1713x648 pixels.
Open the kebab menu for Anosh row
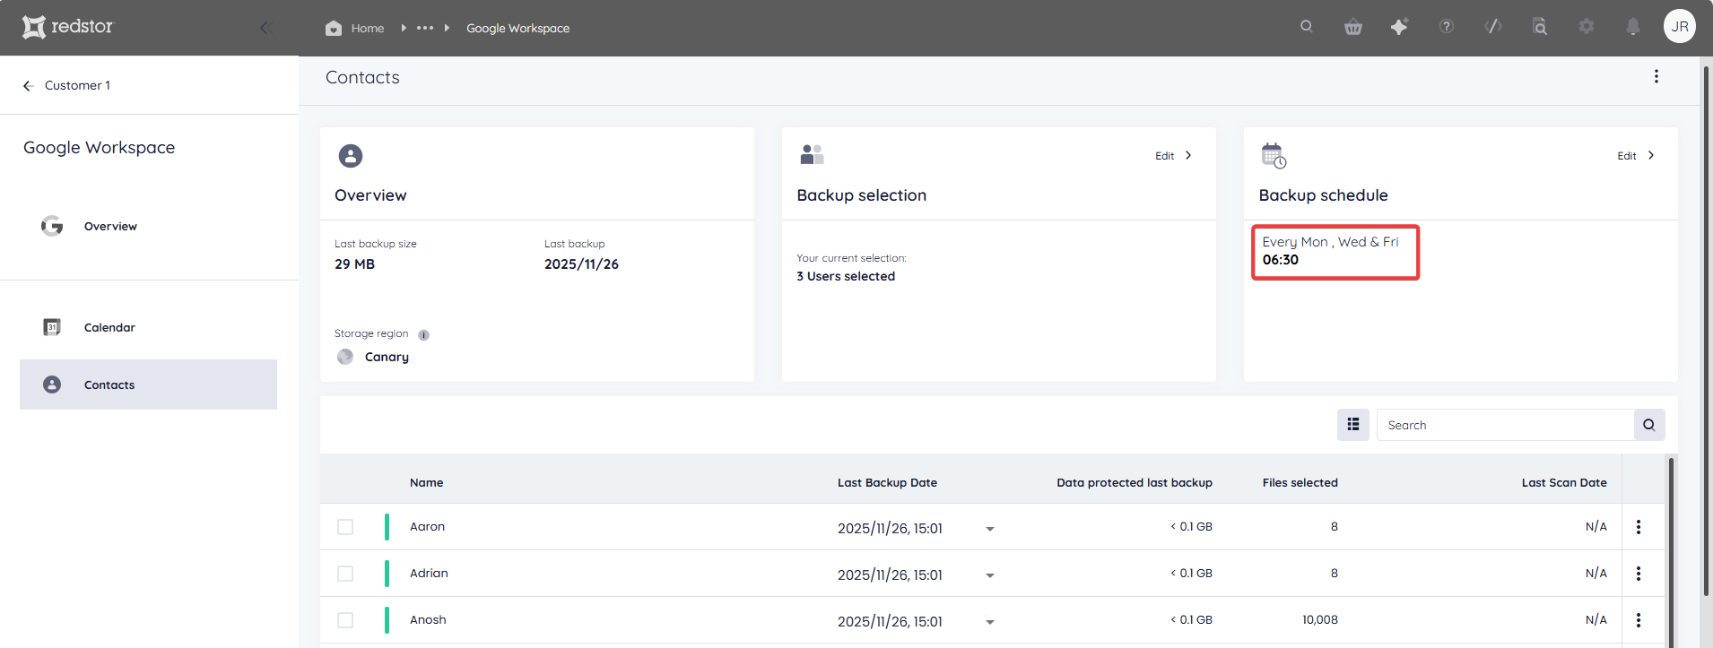[1639, 620]
